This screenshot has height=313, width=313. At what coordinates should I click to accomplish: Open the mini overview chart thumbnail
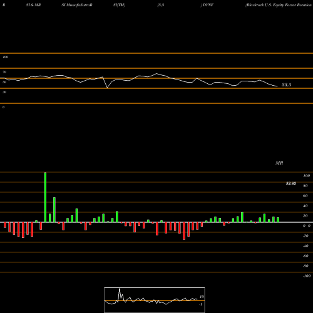click(x=155, y=300)
